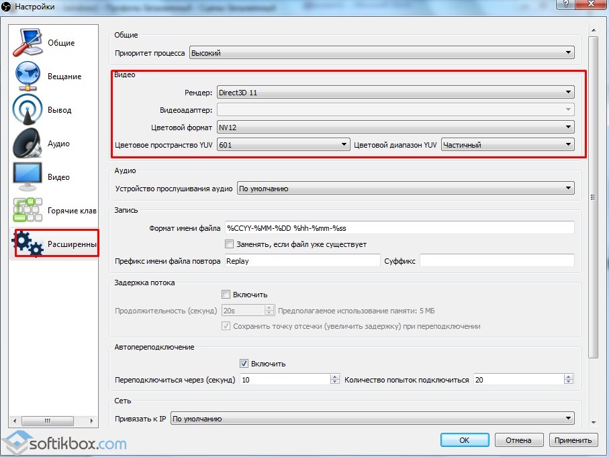Click the OBS icon in title bar
This screenshot has height=457, width=609.
click(x=7, y=6)
